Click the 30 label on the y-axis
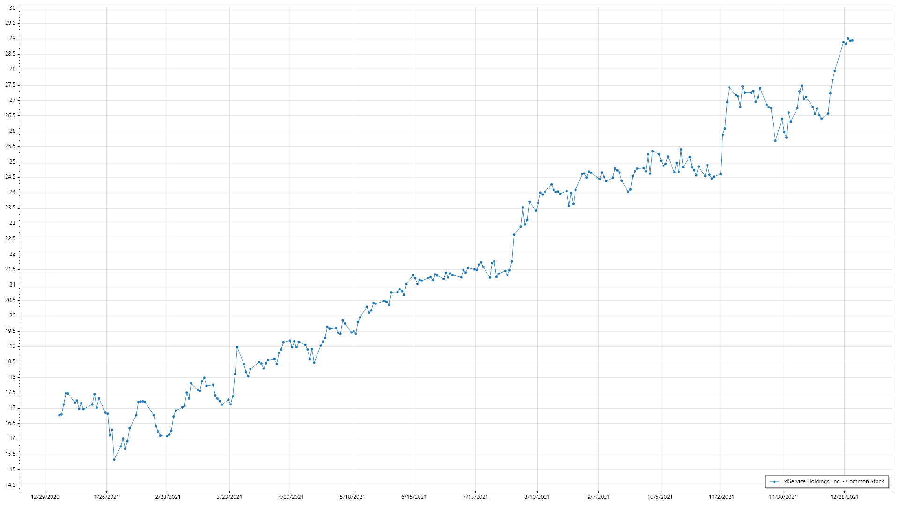This screenshot has width=899, height=505. (12, 8)
